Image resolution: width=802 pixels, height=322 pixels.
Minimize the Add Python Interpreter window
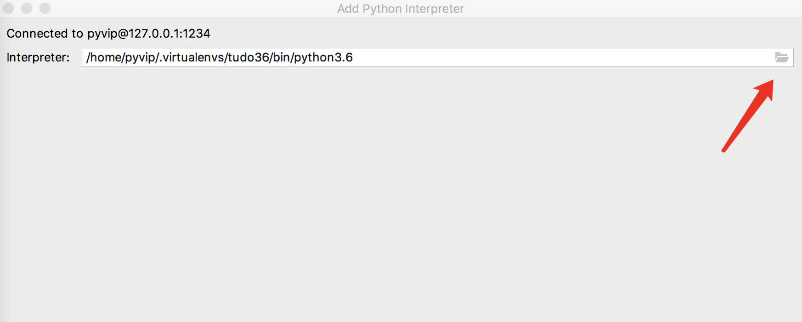click(x=27, y=8)
